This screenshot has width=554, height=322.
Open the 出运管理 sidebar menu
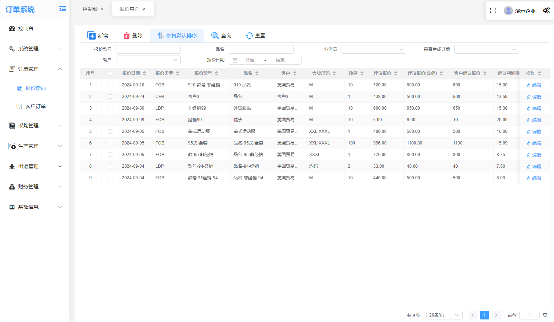[35, 166]
